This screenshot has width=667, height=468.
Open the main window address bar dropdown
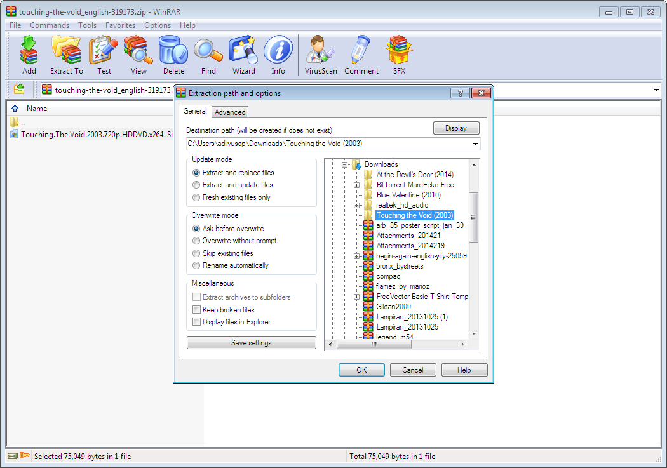(x=656, y=90)
